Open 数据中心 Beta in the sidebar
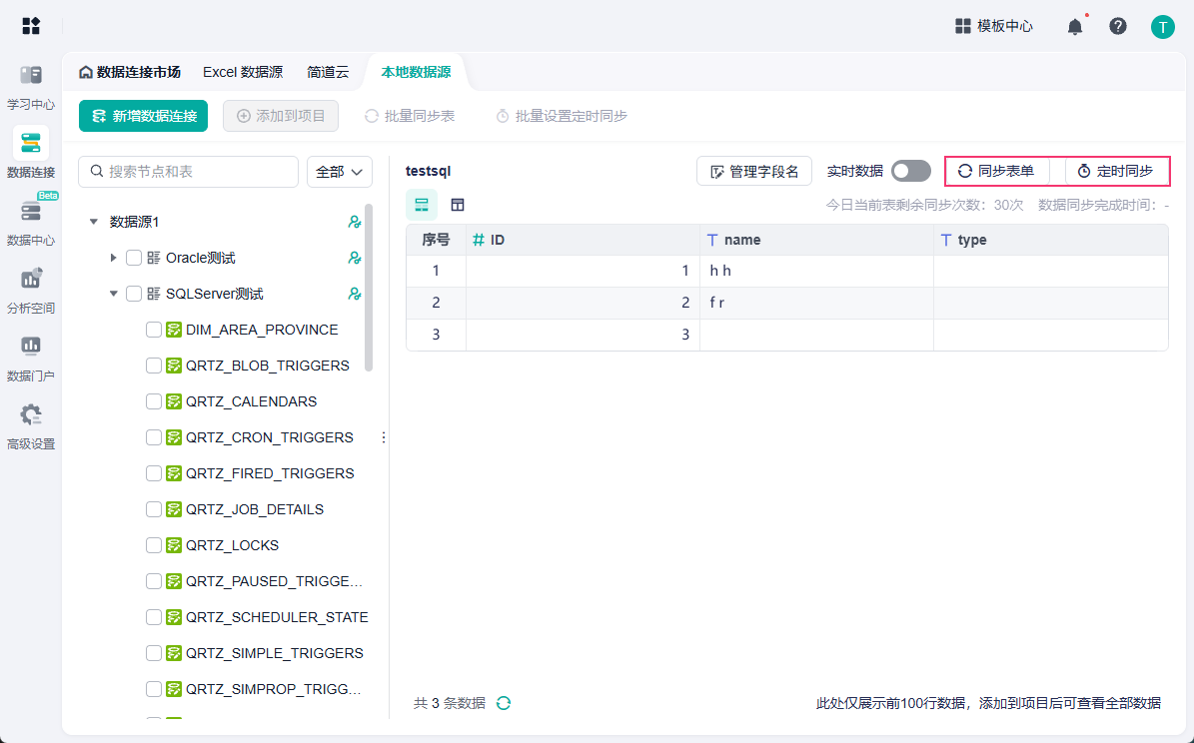Image resolution: width=1194 pixels, height=743 pixels. pyautogui.click(x=30, y=222)
